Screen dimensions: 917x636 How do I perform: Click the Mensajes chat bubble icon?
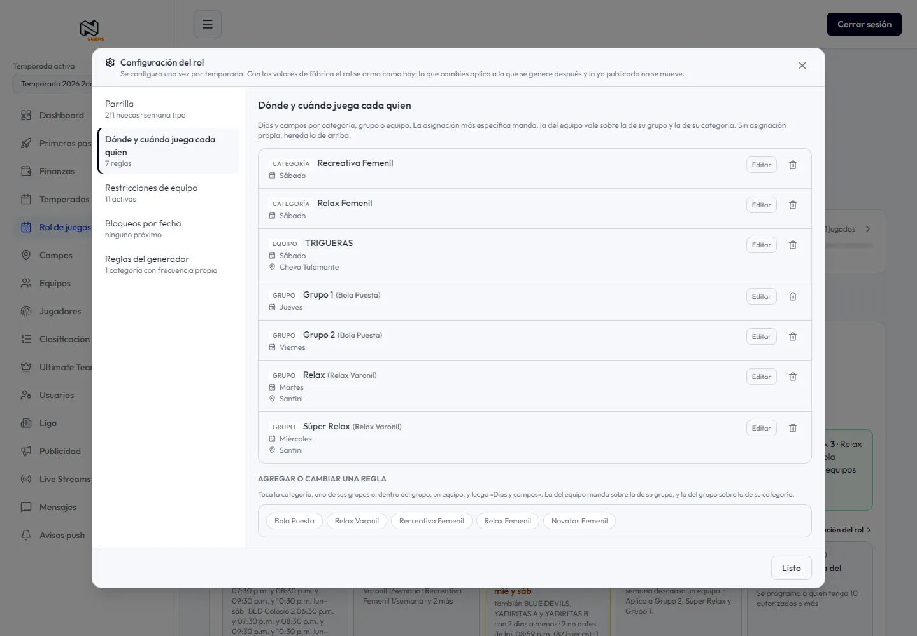coord(26,507)
